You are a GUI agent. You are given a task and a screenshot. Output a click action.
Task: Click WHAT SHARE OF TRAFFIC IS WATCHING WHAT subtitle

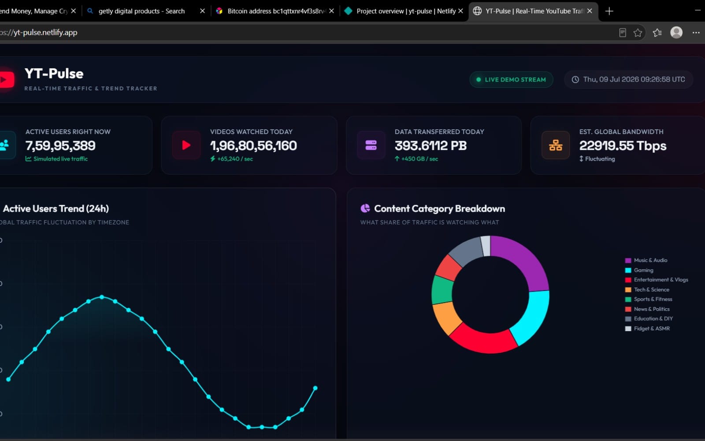(x=430, y=222)
